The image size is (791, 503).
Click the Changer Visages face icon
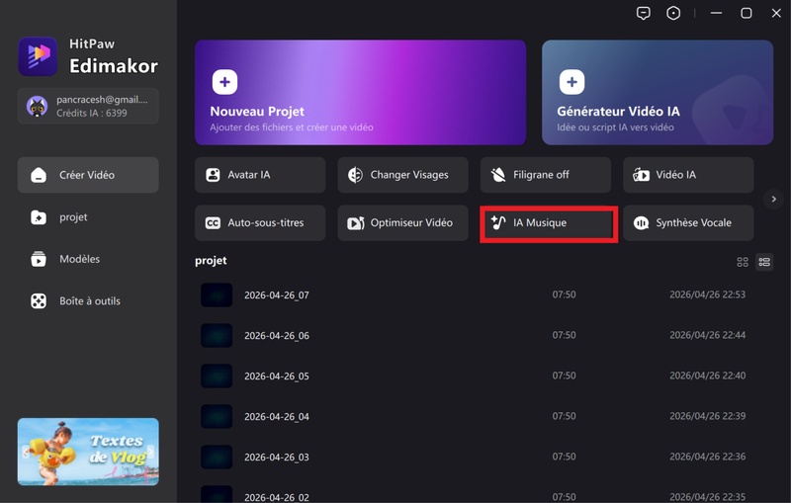[355, 175]
